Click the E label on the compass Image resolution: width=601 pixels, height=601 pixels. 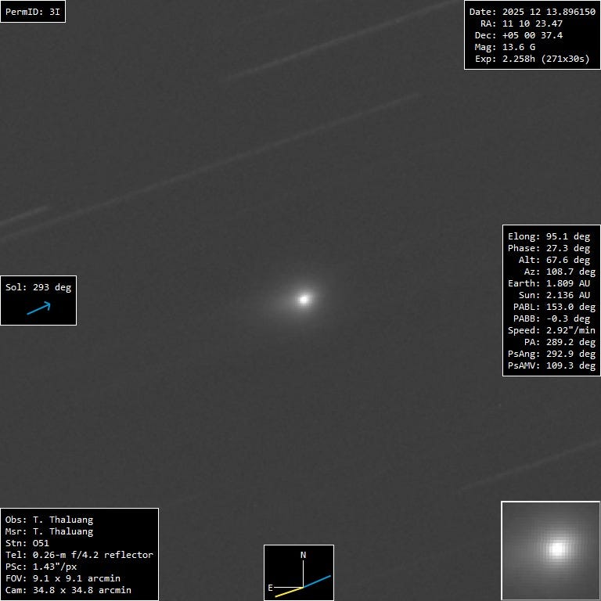(270, 588)
